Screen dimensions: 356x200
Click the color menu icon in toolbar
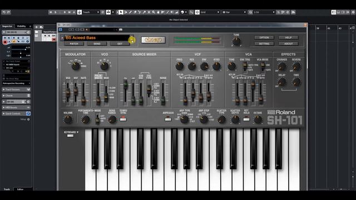coord(182,12)
